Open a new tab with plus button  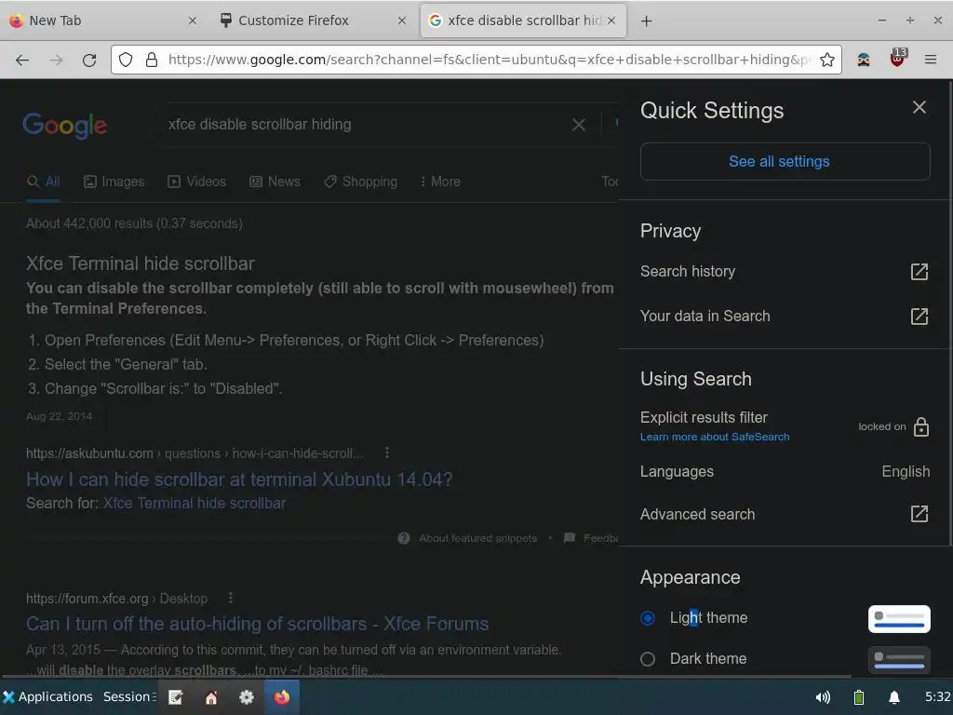coord(646,20)
